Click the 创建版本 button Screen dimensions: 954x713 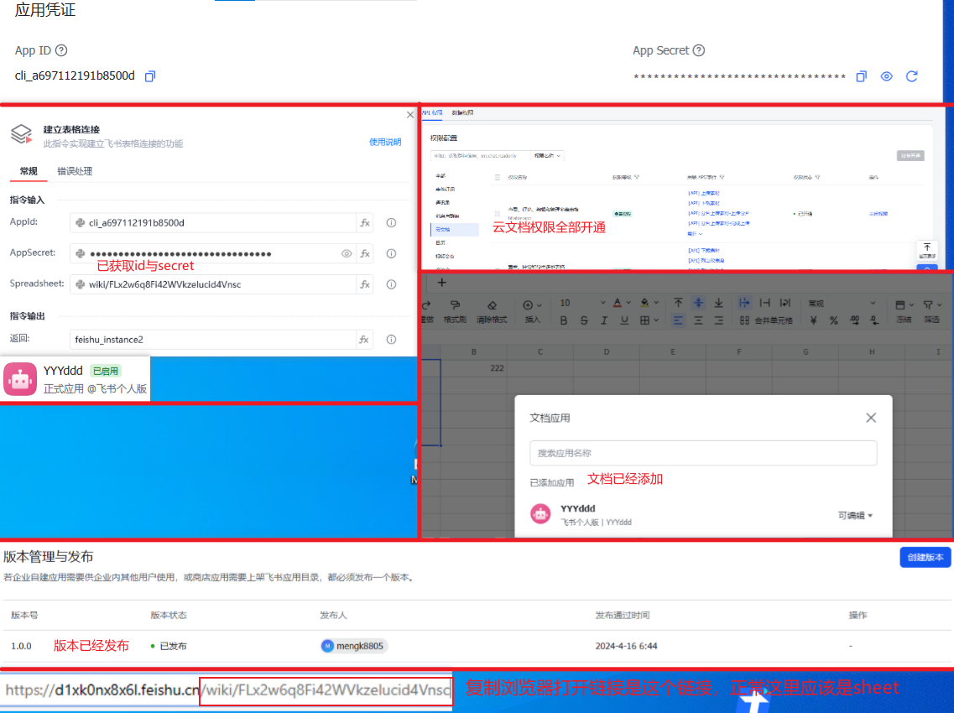(925, 557)
